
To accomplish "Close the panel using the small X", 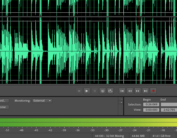I will click(x=122, y=99).
